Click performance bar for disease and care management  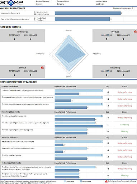pos(79,126)
